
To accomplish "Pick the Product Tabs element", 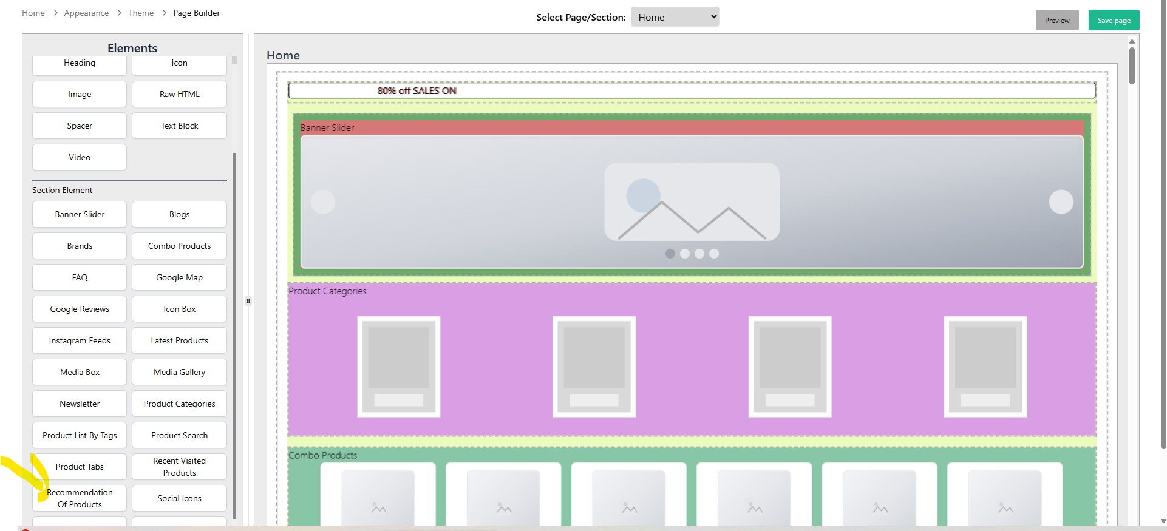I will coord(80,467).
